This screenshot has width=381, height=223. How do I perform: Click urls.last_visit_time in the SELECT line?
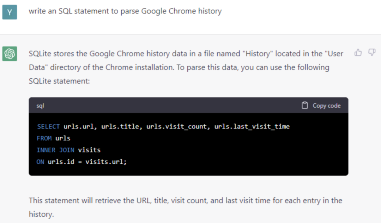tap(252, 127)
